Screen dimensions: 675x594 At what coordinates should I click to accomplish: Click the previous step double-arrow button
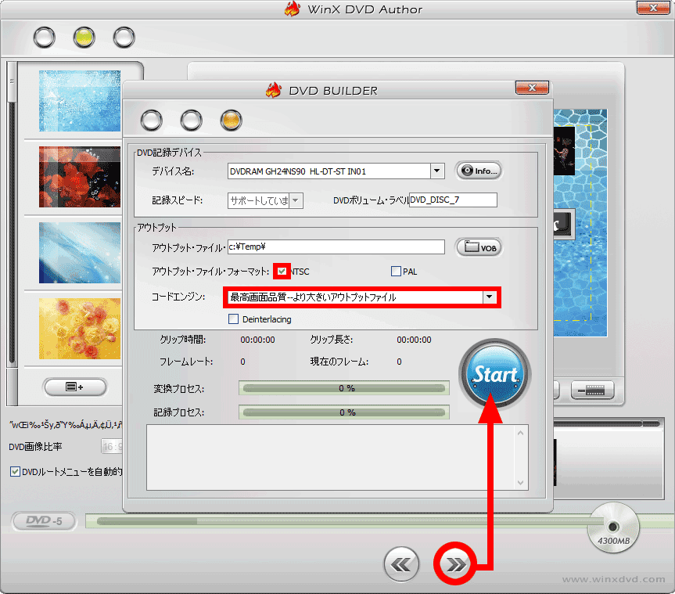point(401,563)
